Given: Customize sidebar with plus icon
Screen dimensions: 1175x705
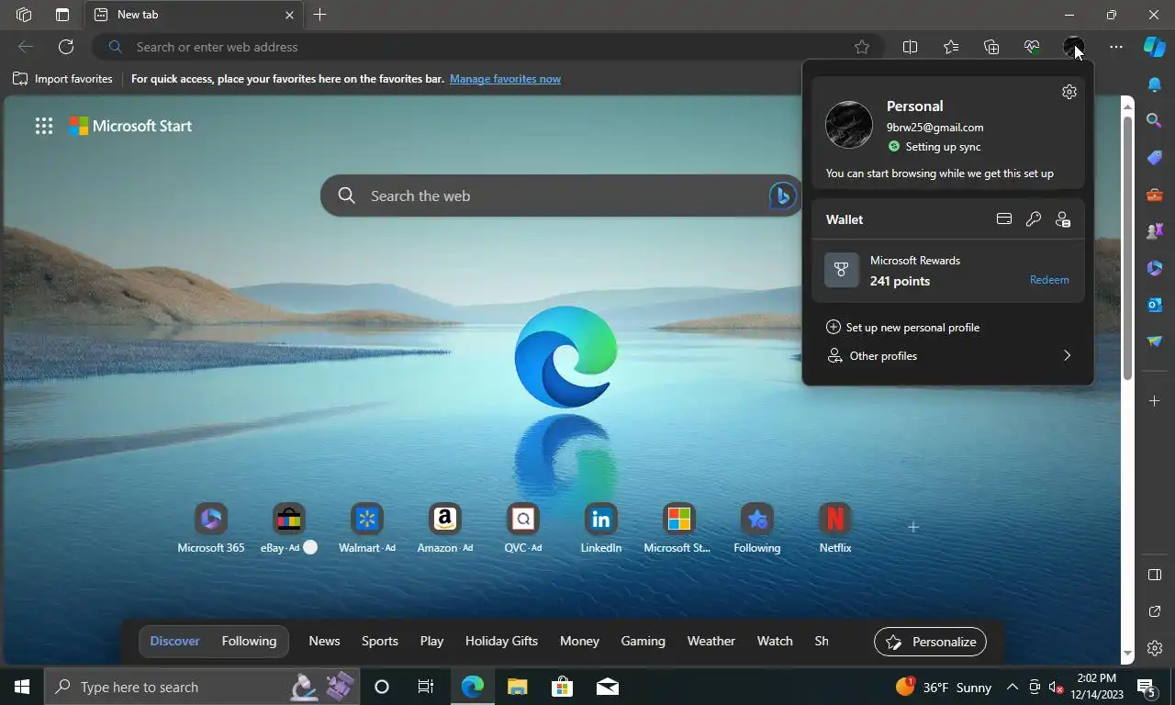Looking at the screenshot, I should pos(1155,401).
